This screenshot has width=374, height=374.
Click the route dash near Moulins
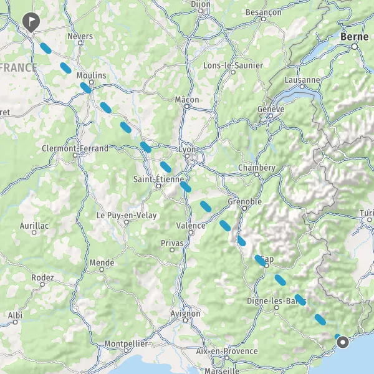(x=86, y=88)
